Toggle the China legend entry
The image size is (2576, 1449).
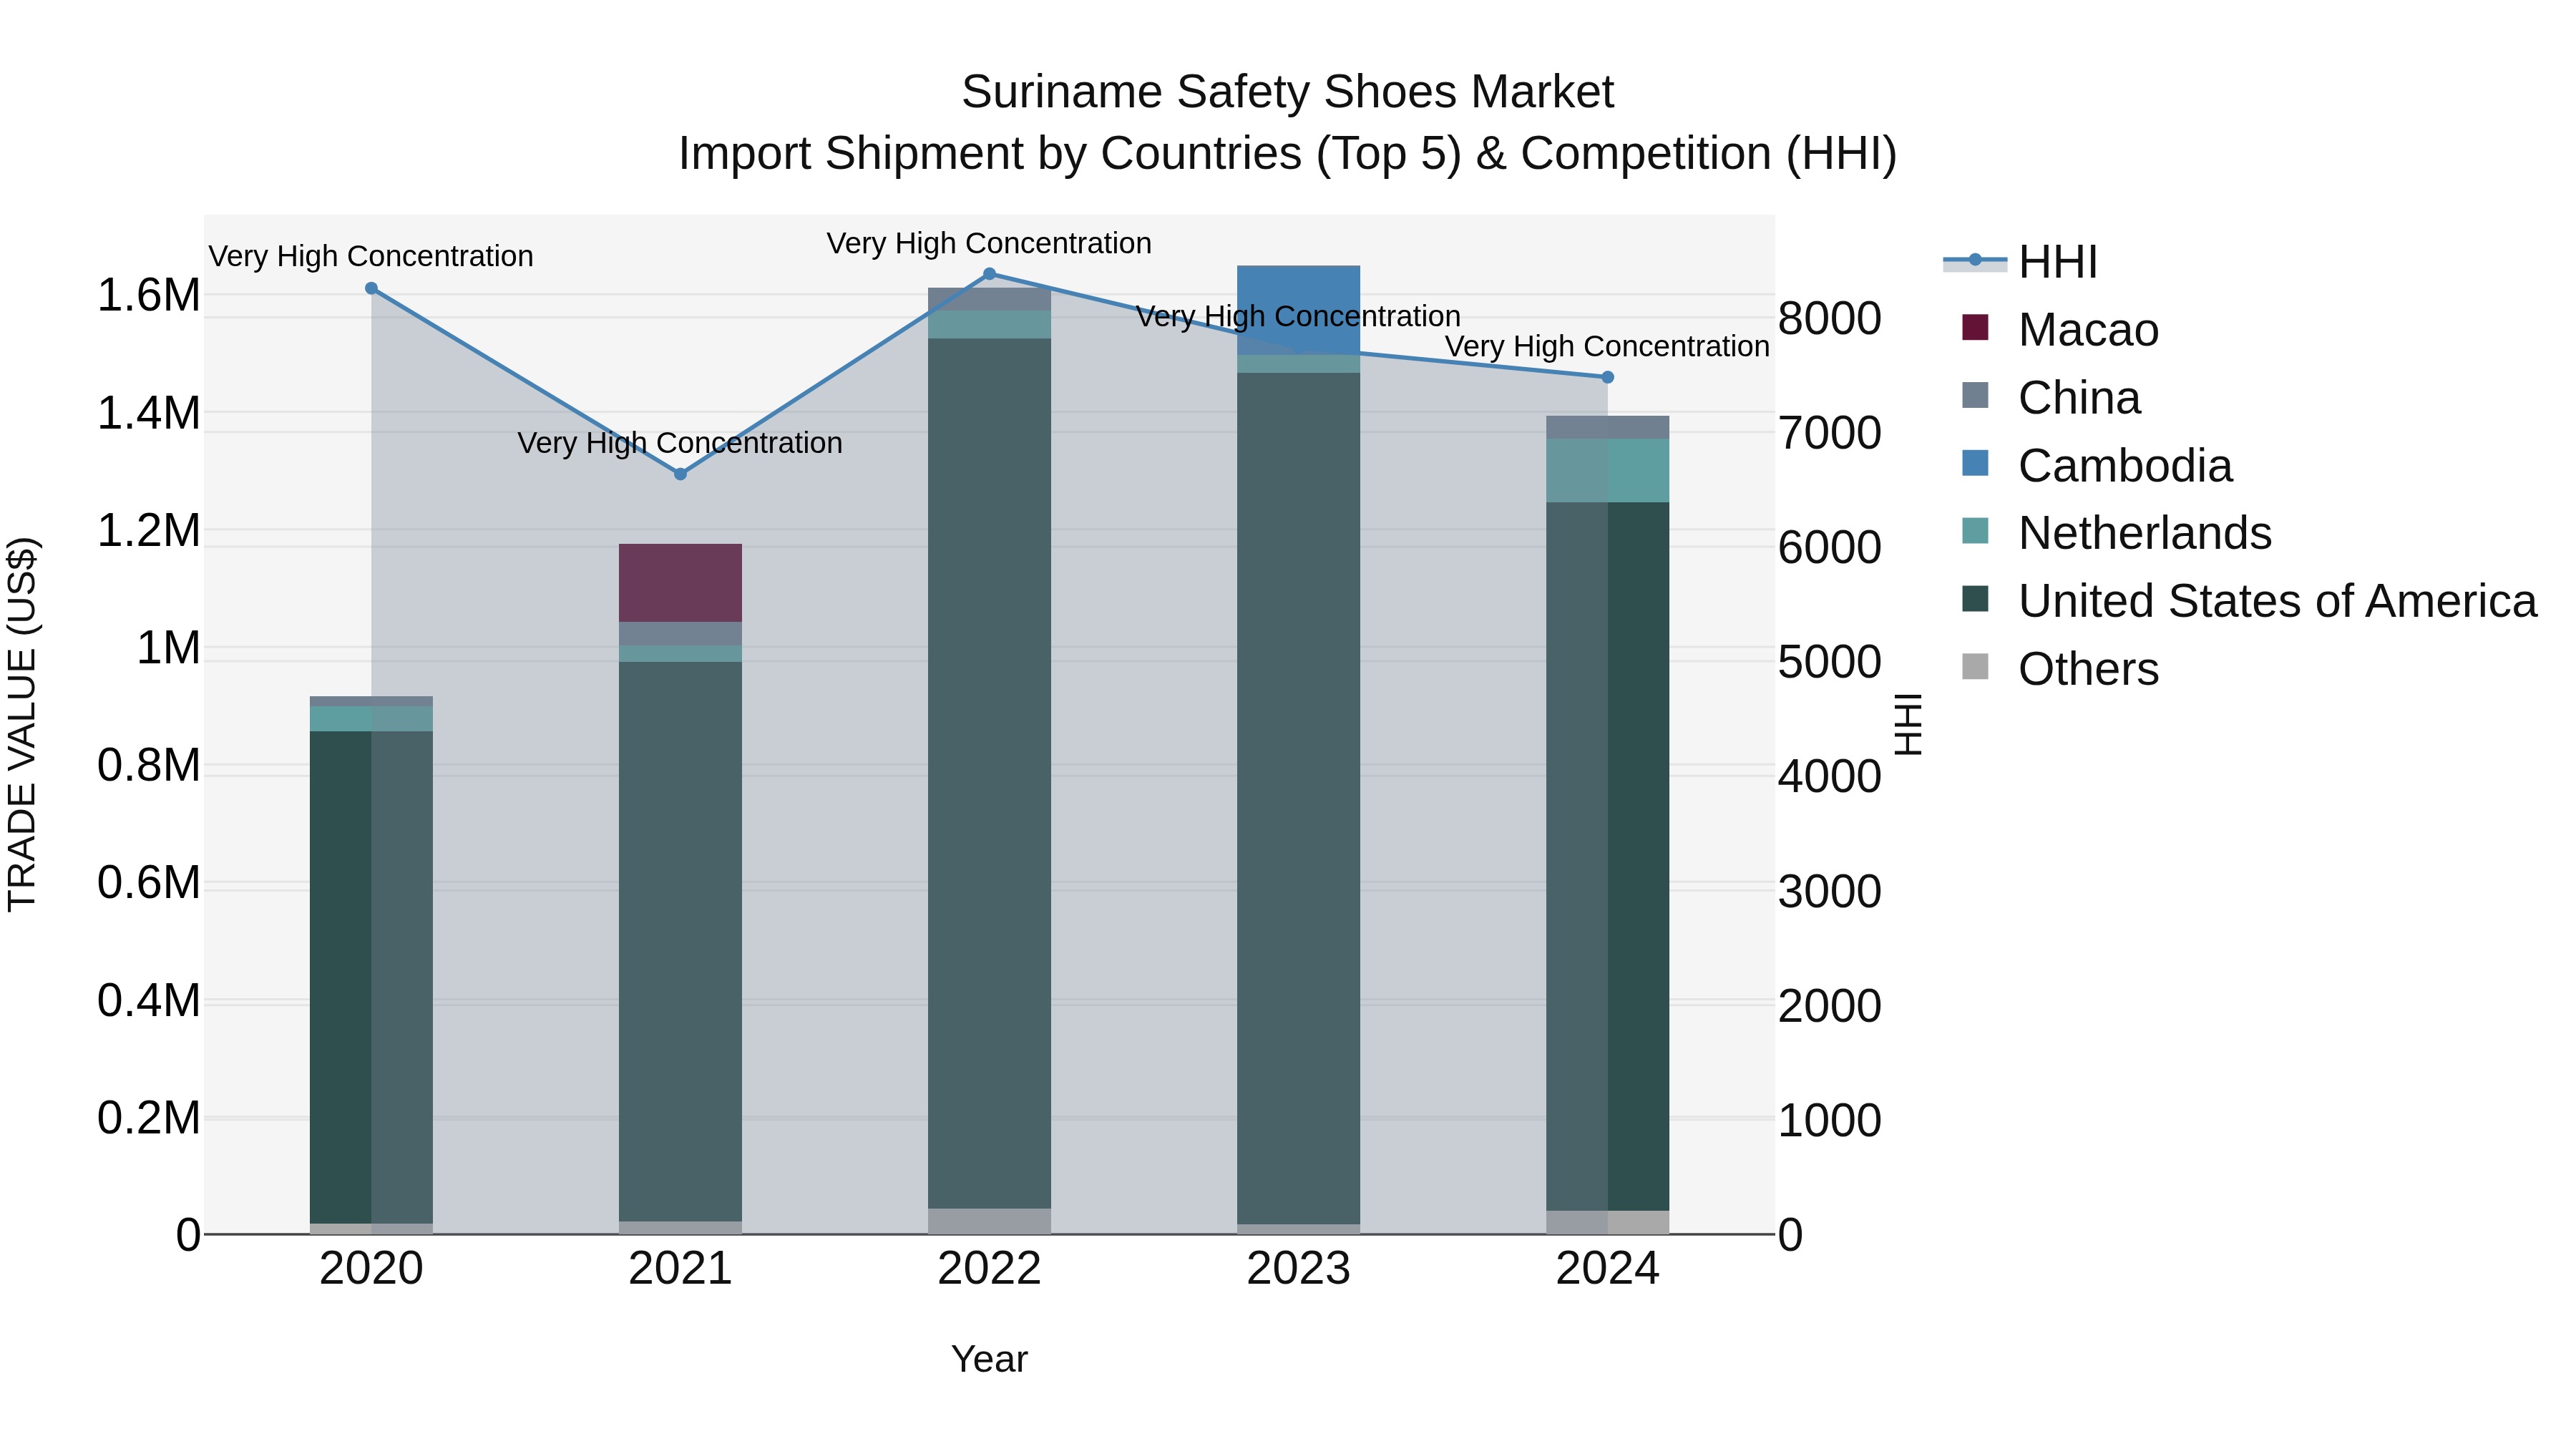coord(2050,398)
